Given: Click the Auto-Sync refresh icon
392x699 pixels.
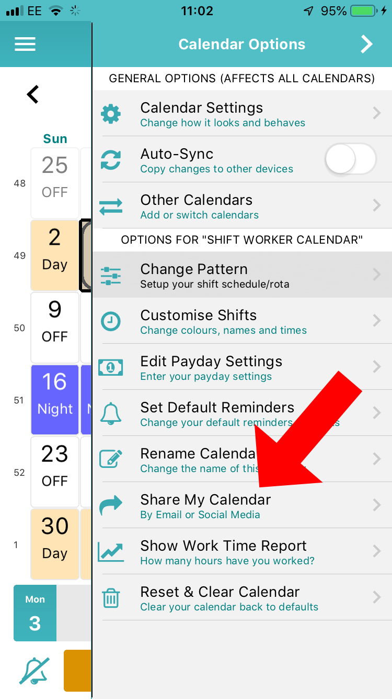Looking at the screenshot, I should [111, 159].
